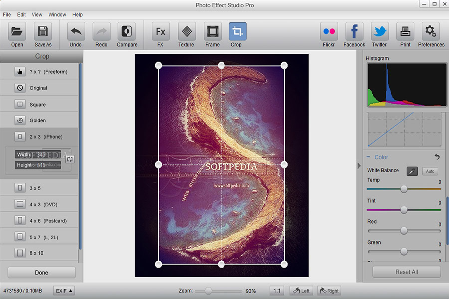Collapse the Color section
This screenshot has width=449, height=299.
click(x=368, y=157)
